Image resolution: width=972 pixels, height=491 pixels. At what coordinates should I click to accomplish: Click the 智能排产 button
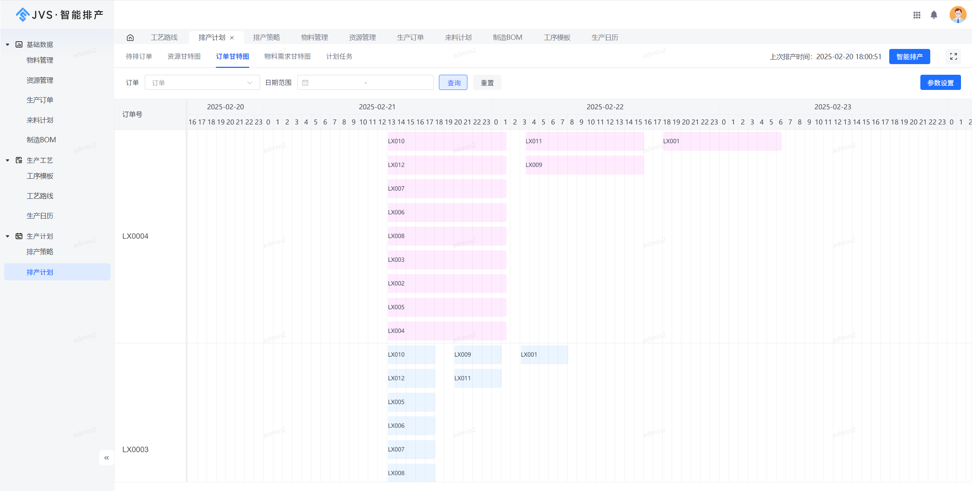coord(909,57)
